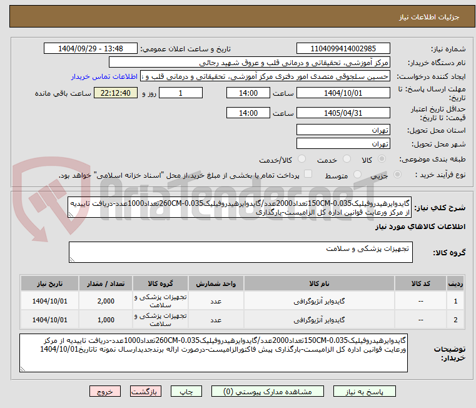
Task: Click the announcement date field 1404/09/29 - 13:48
Action: point(91,48)
